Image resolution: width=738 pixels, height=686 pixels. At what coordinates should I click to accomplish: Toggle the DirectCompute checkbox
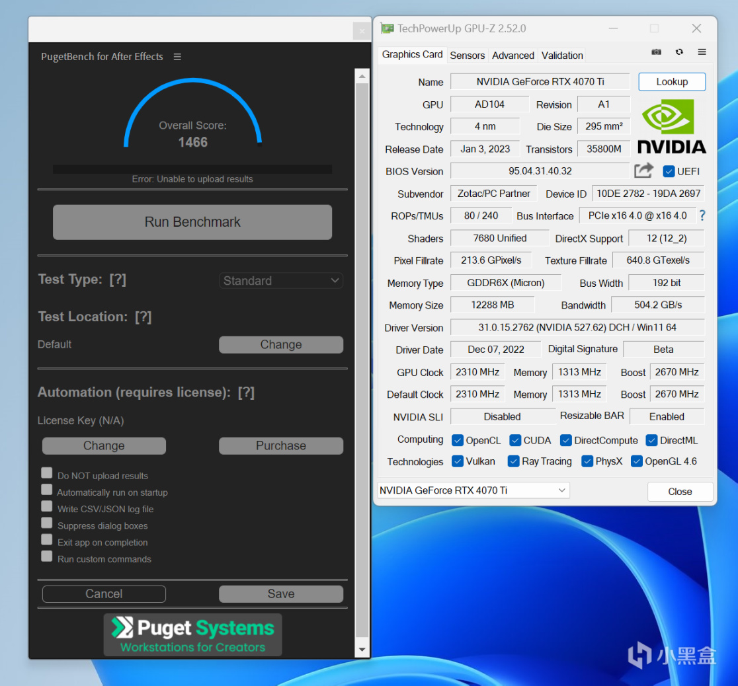point(566,440)
